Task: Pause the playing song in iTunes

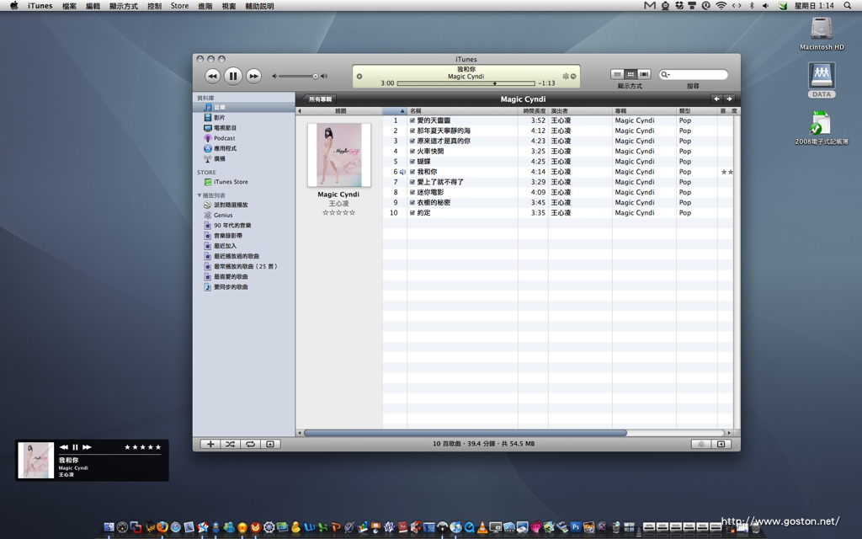Action: click(232, 77)
